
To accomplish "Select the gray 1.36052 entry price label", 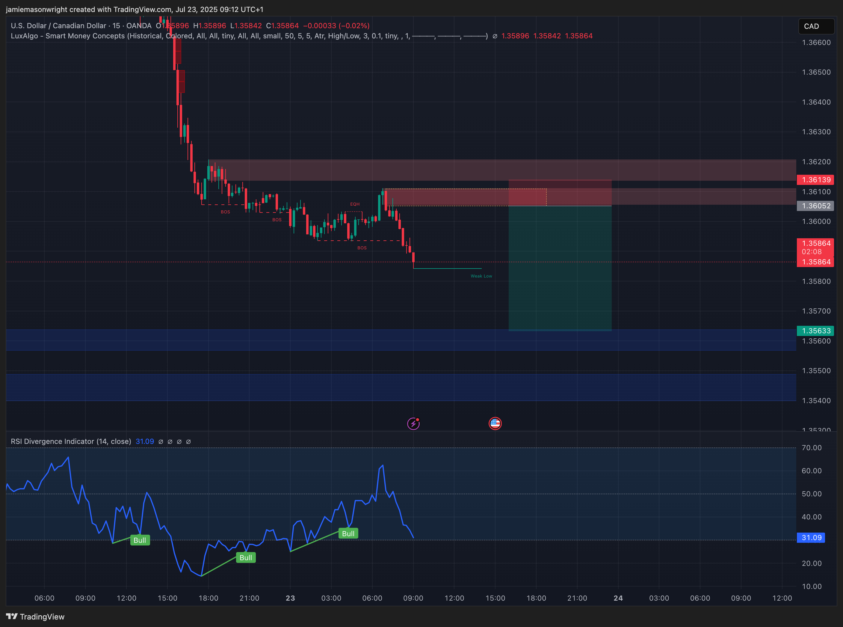I will tap(815, 206).
